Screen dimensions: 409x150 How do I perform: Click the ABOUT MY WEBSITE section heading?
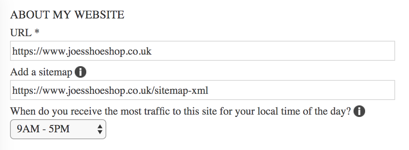pos(67,15)
